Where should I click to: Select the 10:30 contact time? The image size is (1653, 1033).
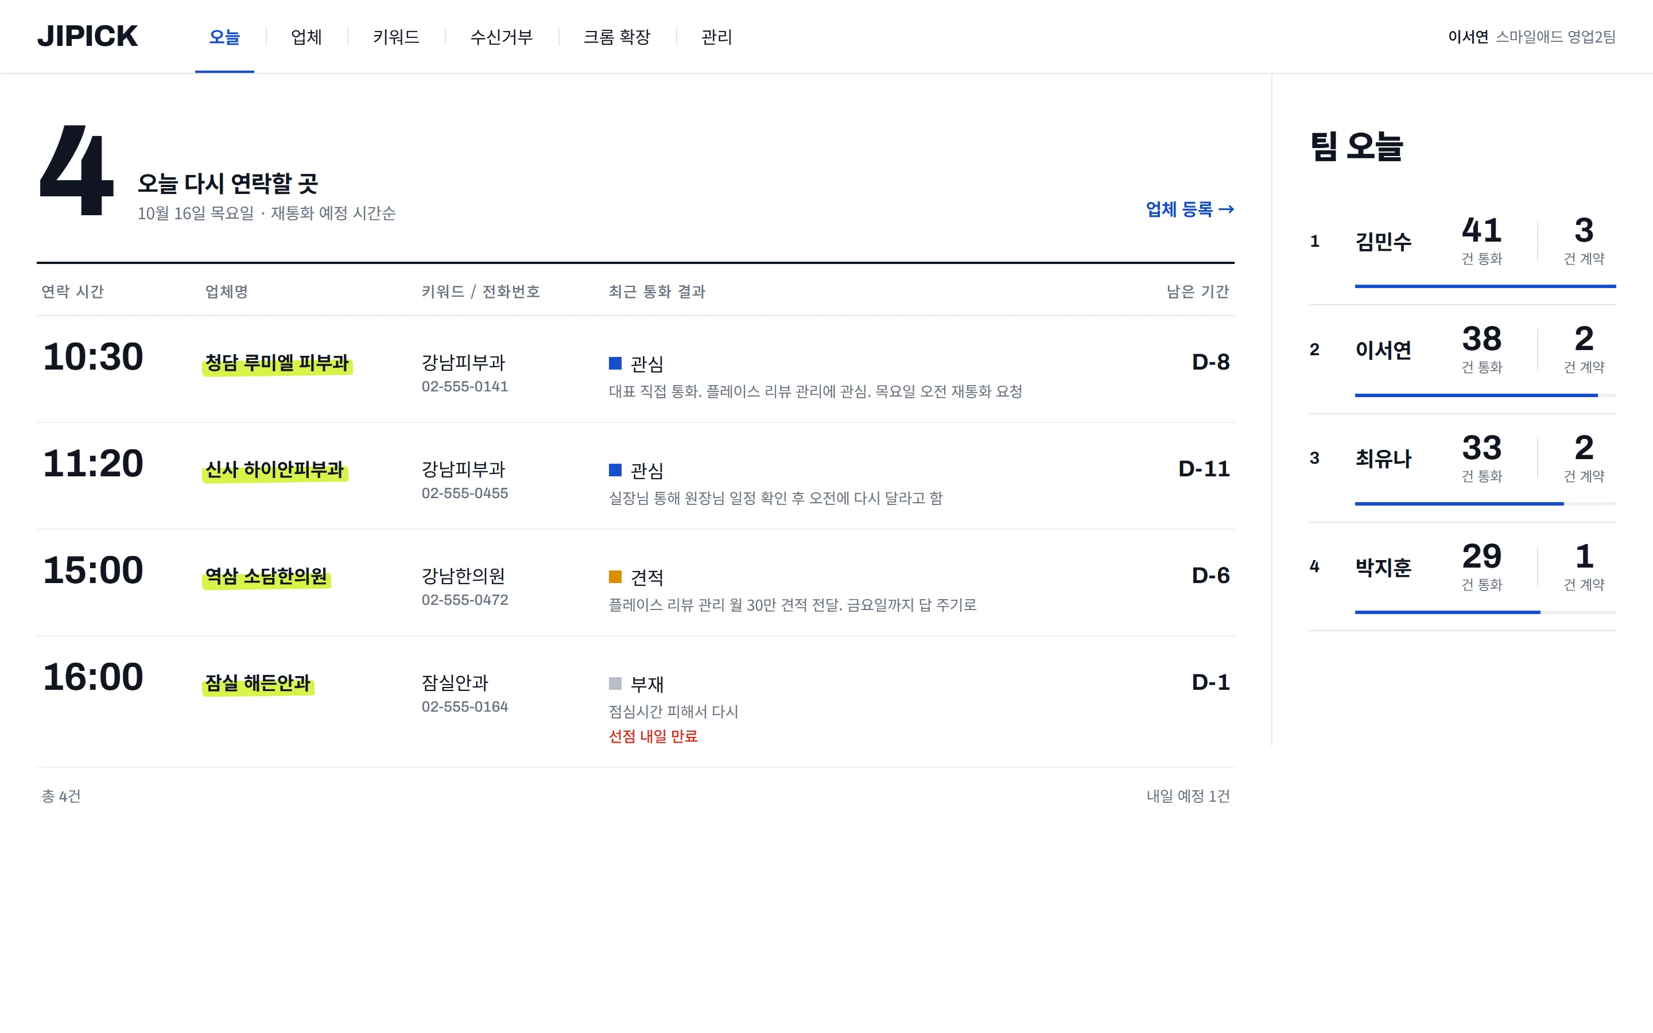(93, 356)
